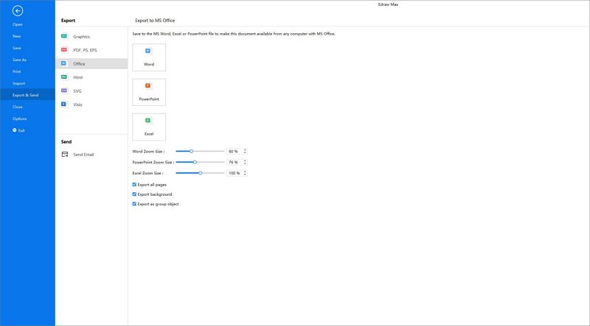Click the Graphics export icon
Image resolution: width=590 pixels, height=326 pixels.
pyautogui.click(x=64, y=37)
